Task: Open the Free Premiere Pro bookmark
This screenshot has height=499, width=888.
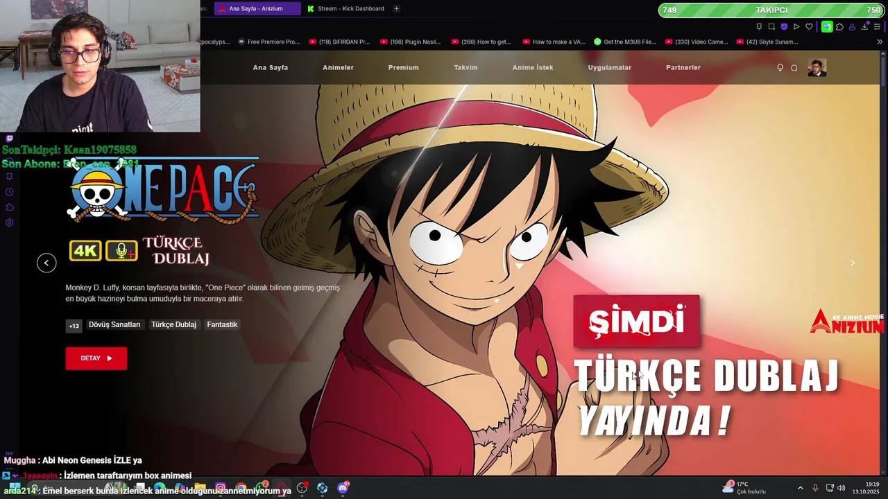Action: 268,42
